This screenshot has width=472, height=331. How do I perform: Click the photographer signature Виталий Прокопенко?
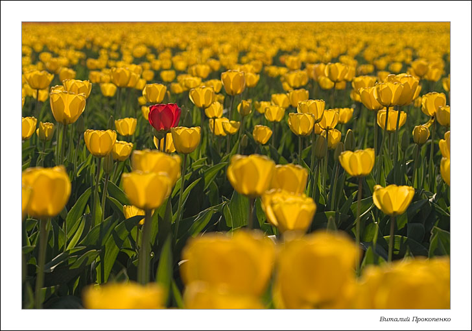point(415,319)
